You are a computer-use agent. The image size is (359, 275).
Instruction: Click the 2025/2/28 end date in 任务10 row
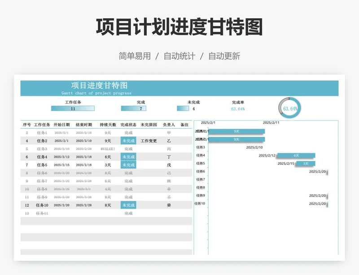coord(84,205)
